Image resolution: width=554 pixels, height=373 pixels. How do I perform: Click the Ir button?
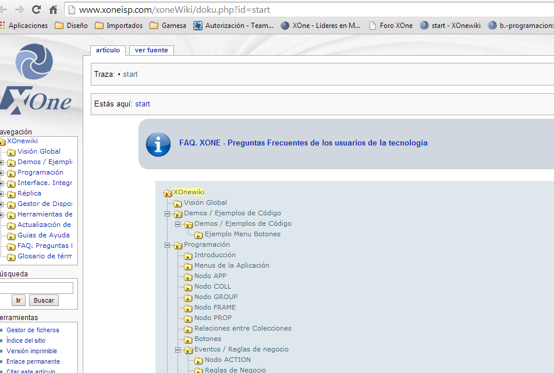pyautogui.click(x=19, y=300)
